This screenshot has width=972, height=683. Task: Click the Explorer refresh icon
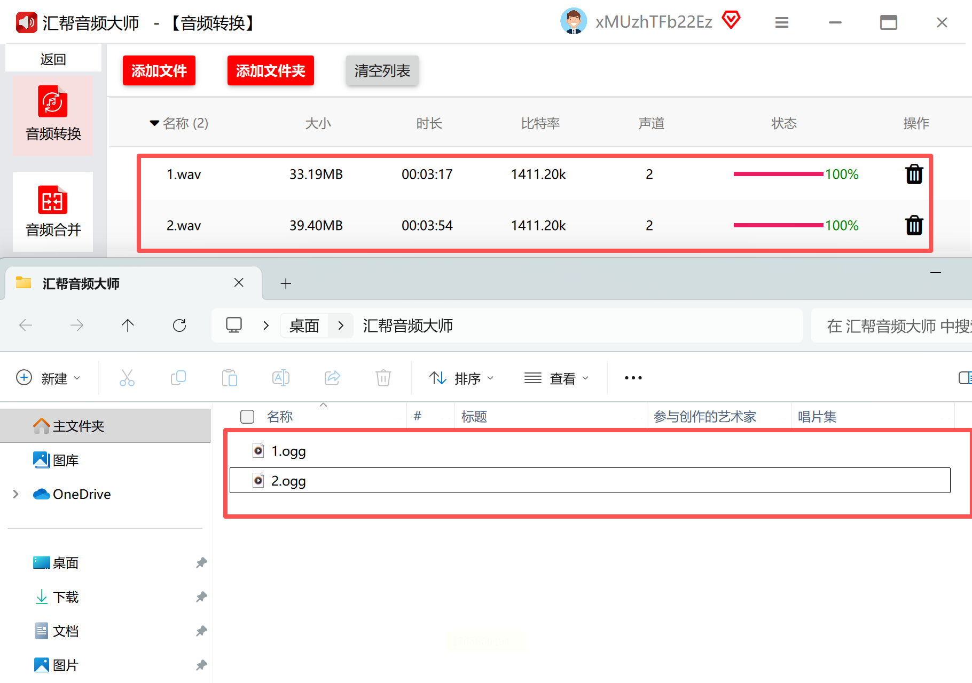[x=179, y=325]
